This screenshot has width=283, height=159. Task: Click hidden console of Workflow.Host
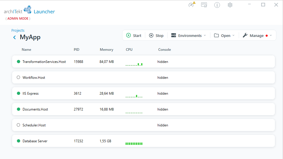pos(163,77)
